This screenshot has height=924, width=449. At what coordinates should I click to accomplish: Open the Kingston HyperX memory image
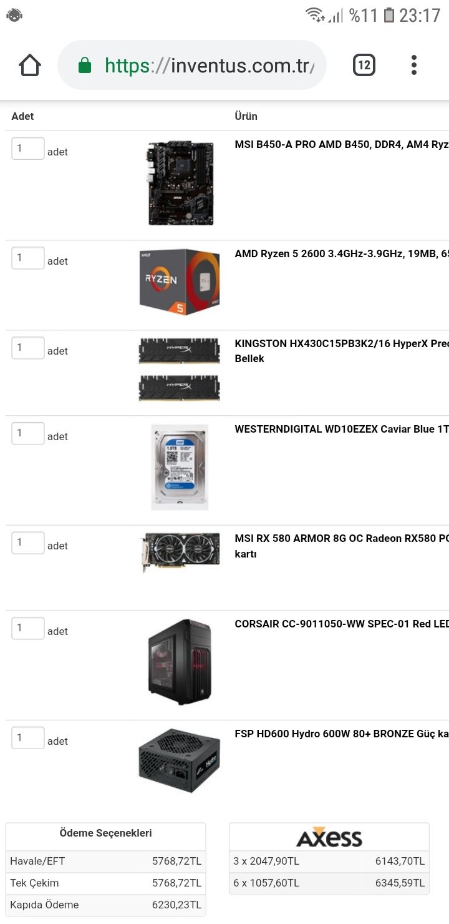pos(180,370)
